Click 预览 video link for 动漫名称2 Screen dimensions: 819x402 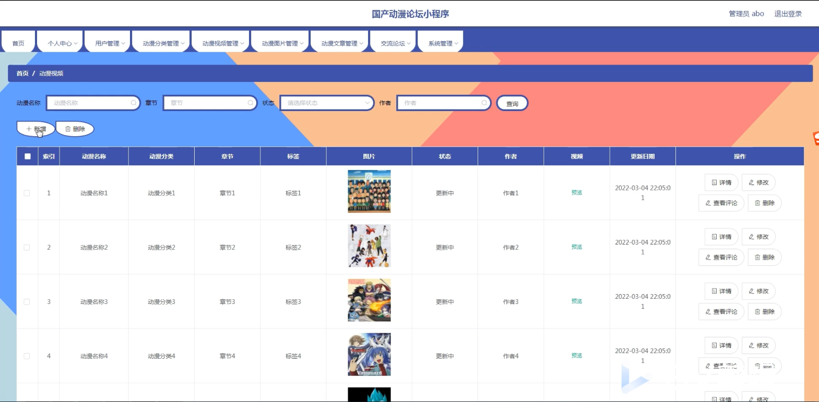click(577, 247)
